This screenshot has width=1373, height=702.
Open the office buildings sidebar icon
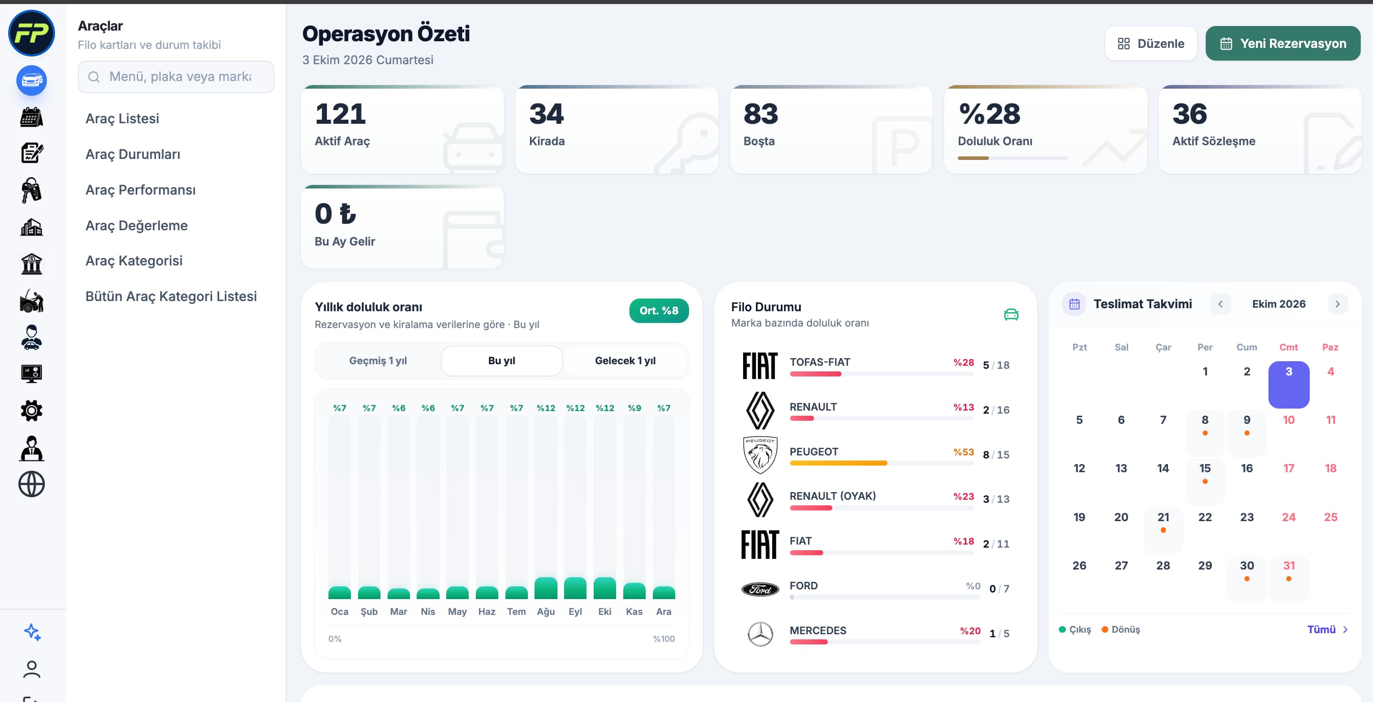tap(32, 227)
